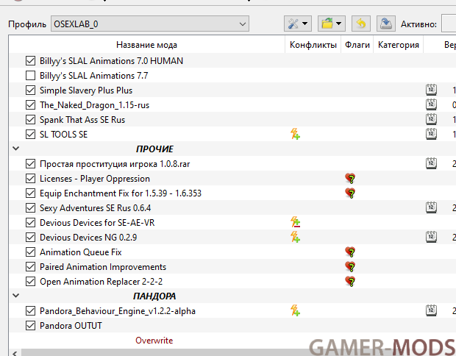
Task: Click the heart flag on Paired Animation Improvements
Action: click(350, 267)
